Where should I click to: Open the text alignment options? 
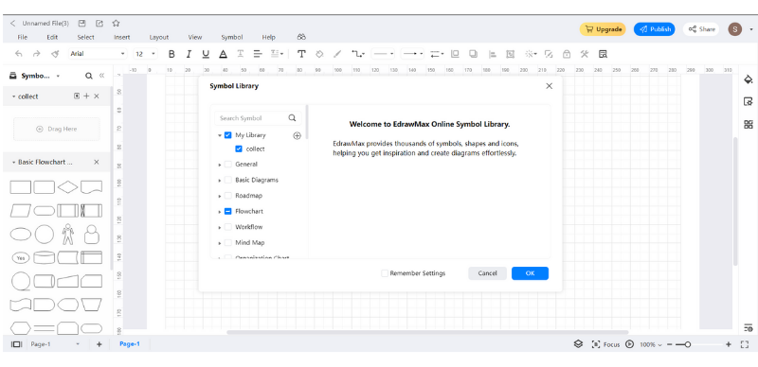click(257, 54)
